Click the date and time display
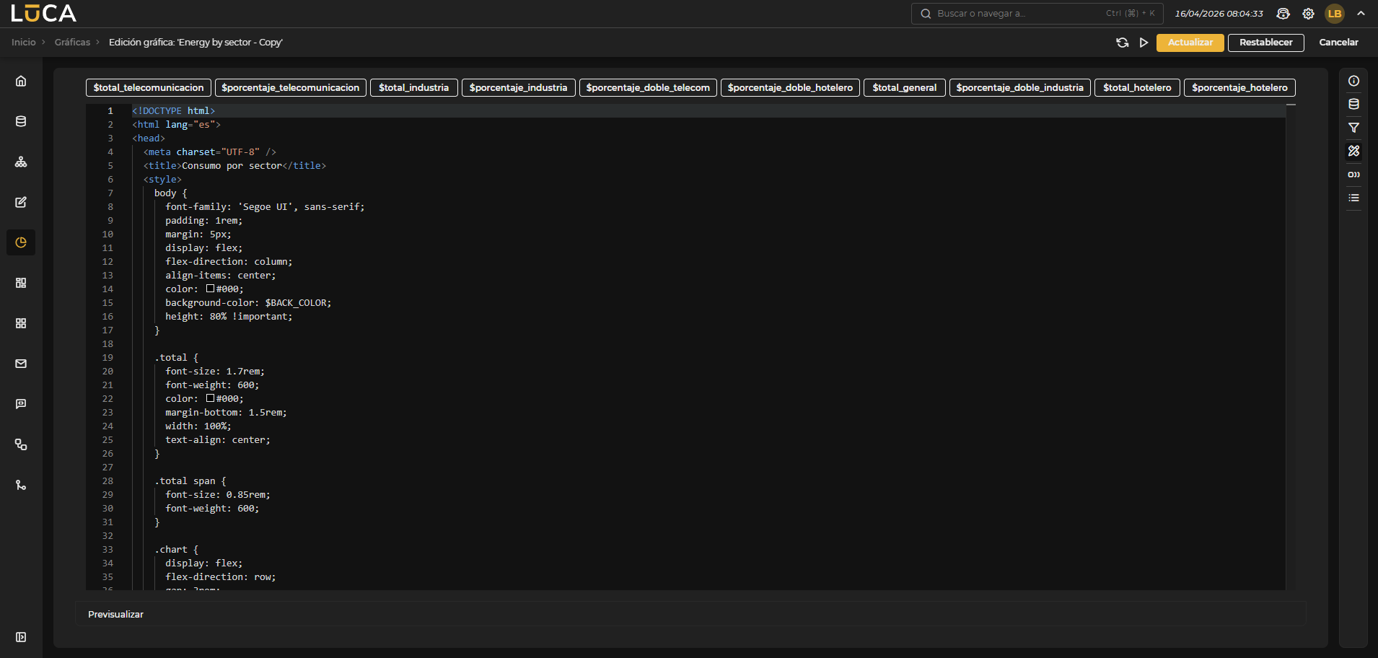This screenshot has height=658, width=1378. (1219, 14)
